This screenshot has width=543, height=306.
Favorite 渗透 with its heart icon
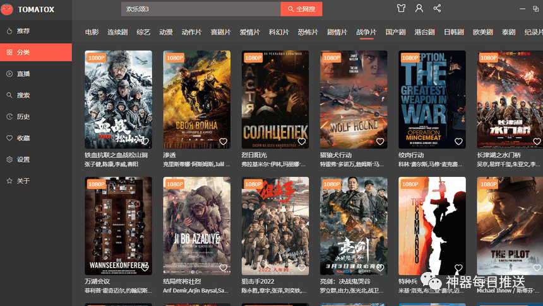pyautogui.click(x=224, y=141)
